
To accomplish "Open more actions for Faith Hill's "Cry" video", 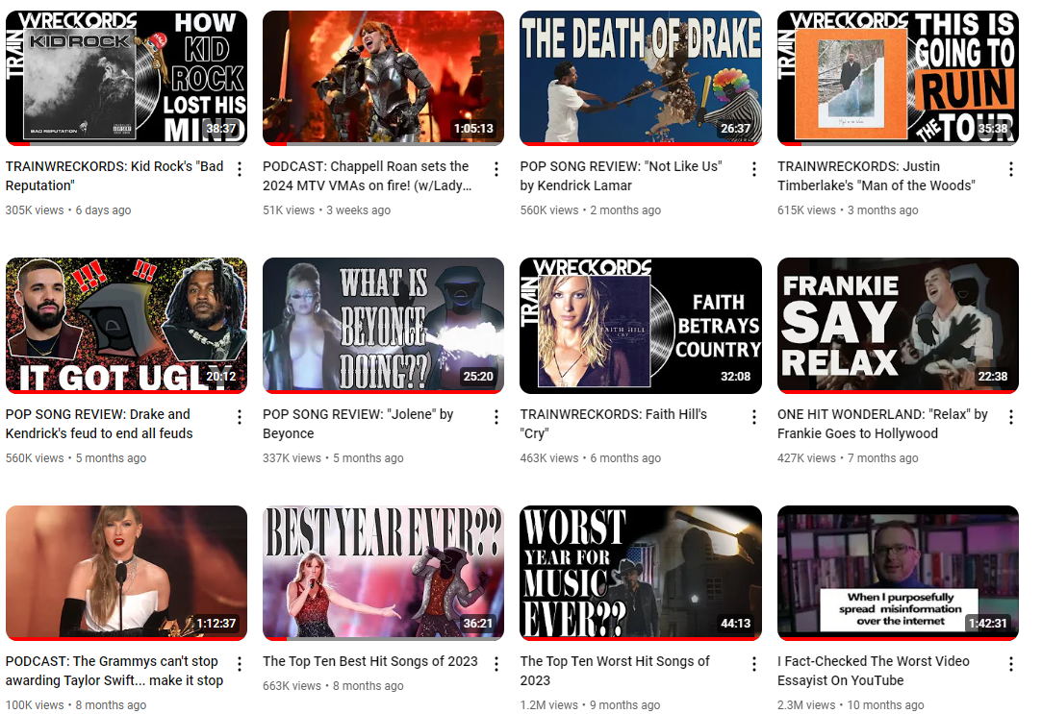I will pyautogui.click(x=754, y=417).
